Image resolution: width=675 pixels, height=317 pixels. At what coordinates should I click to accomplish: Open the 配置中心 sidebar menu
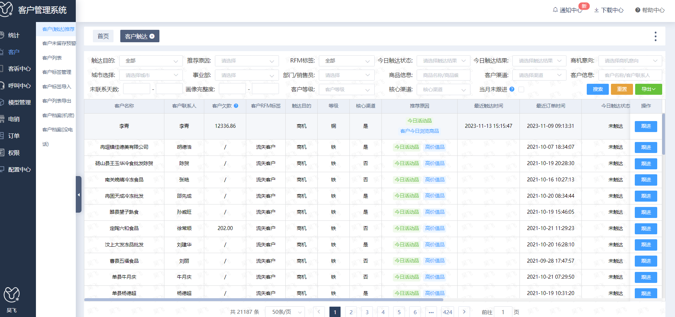[20, 169]
